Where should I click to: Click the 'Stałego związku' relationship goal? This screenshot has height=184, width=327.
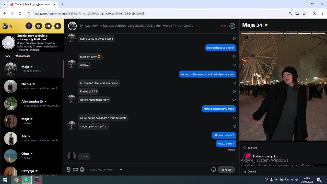[265, 156]
